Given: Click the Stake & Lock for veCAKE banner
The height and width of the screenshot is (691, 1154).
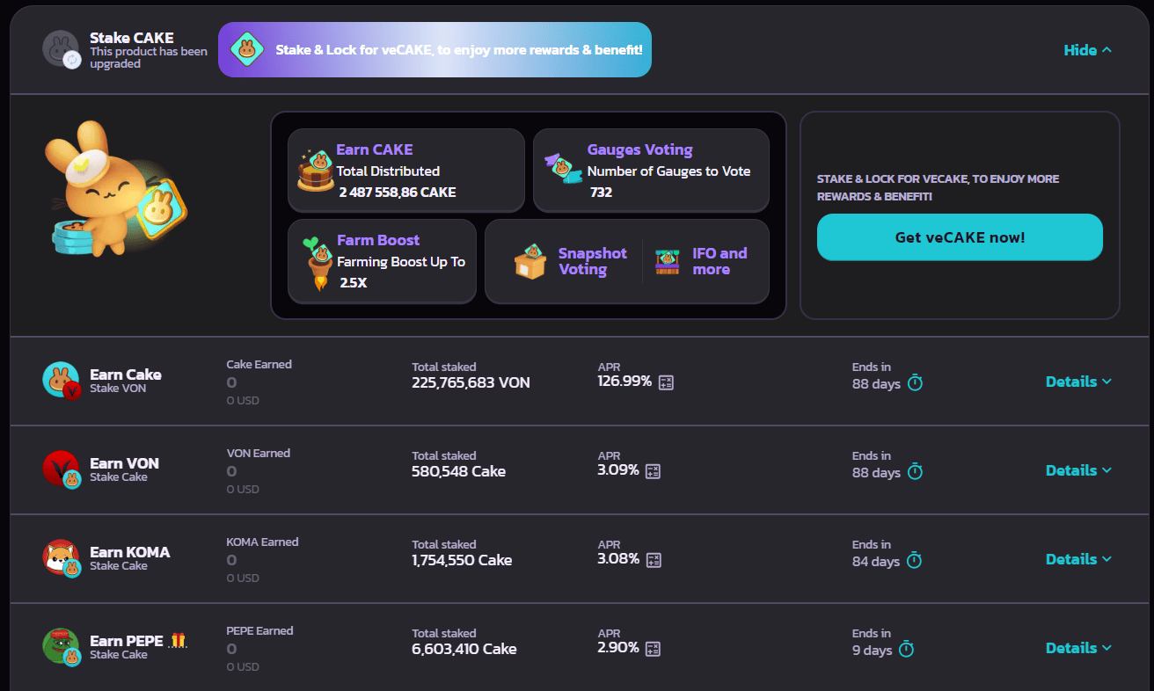Looking at the screenshot, I should tap(435, 50).
